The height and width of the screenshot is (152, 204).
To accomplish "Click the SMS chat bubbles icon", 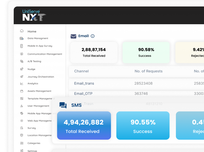I will pos(63,105).
